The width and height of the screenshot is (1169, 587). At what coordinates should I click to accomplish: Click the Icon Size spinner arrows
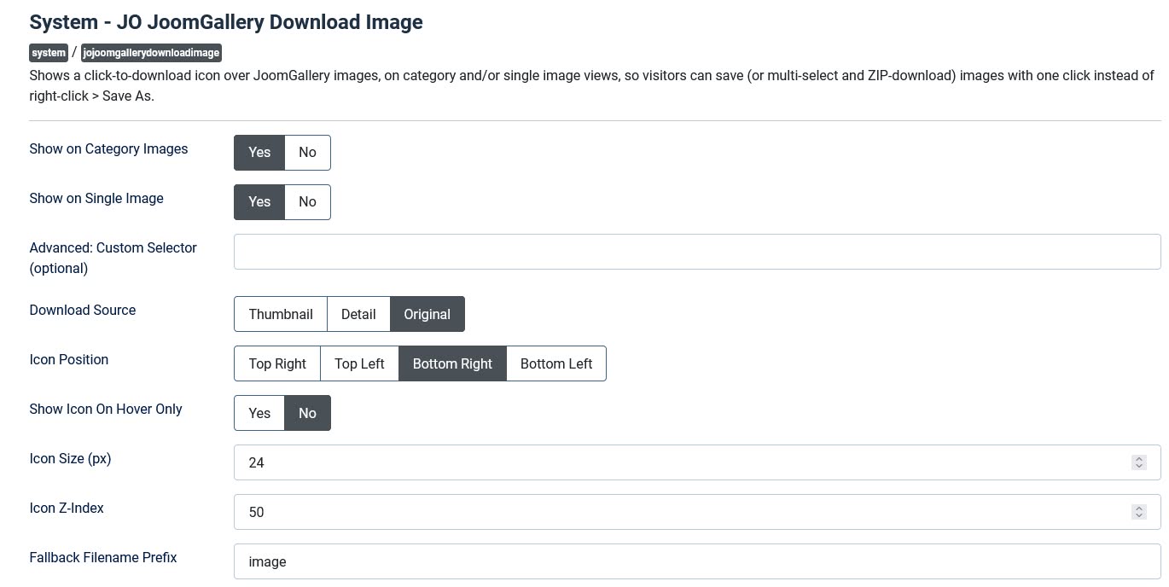pos(1138,462)
